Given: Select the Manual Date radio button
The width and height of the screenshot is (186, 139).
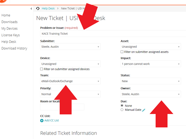Looking at the screenshot, I should pos(122,110).
